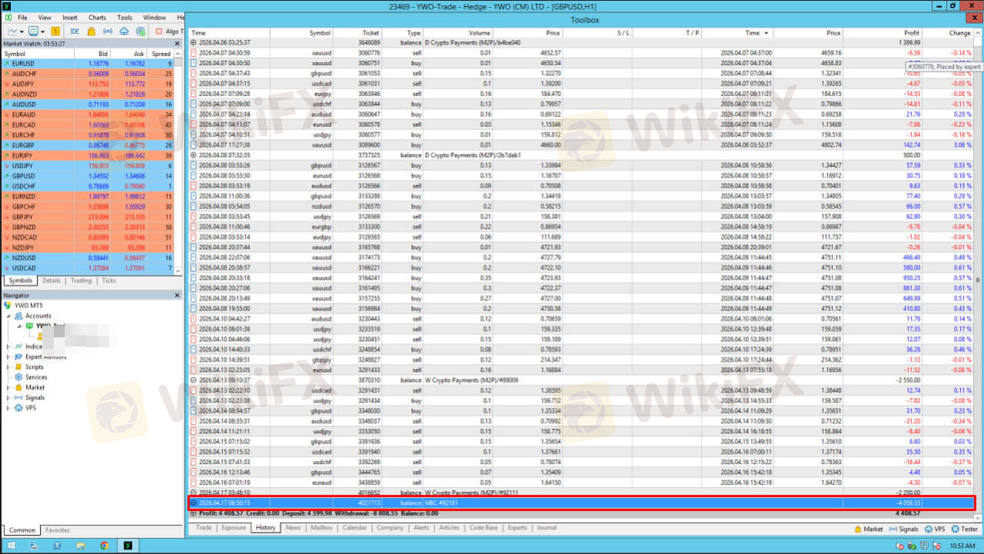Click the Scripts icon in Navigator
This screenshot has height=554, width=984.
click(20, 367)
